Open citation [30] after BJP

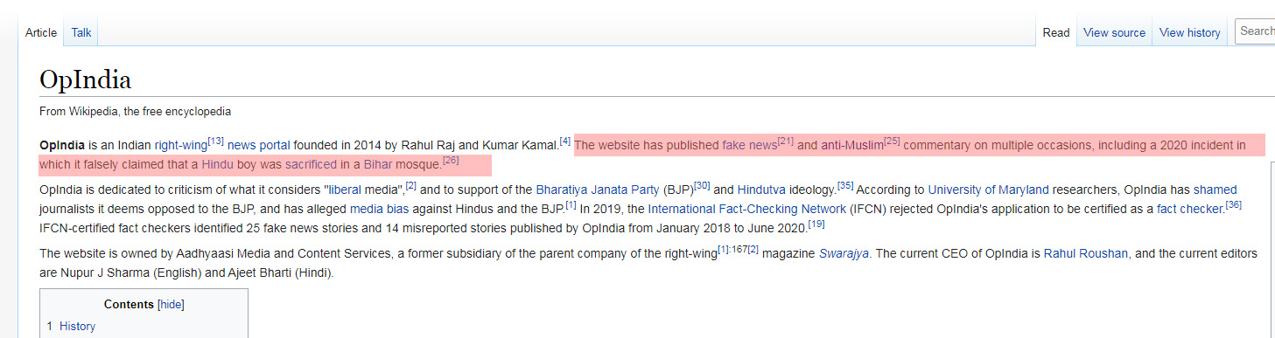[702, 184]
